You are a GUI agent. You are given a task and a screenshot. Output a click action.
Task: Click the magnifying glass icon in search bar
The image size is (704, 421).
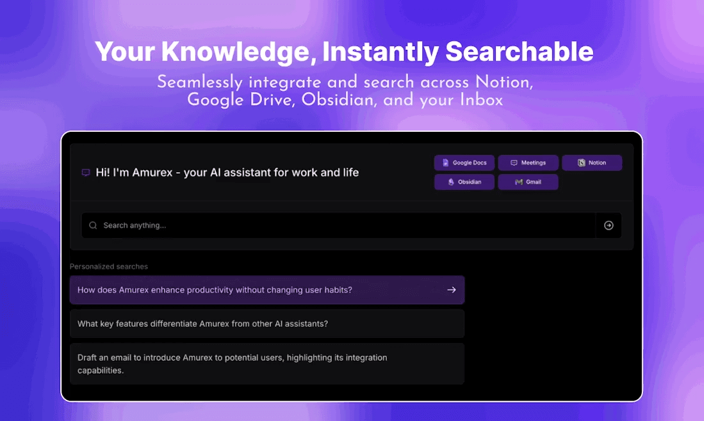point(94,225)
